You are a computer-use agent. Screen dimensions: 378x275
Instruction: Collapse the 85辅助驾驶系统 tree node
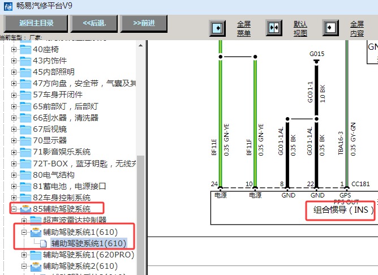[x=14, y=209]
